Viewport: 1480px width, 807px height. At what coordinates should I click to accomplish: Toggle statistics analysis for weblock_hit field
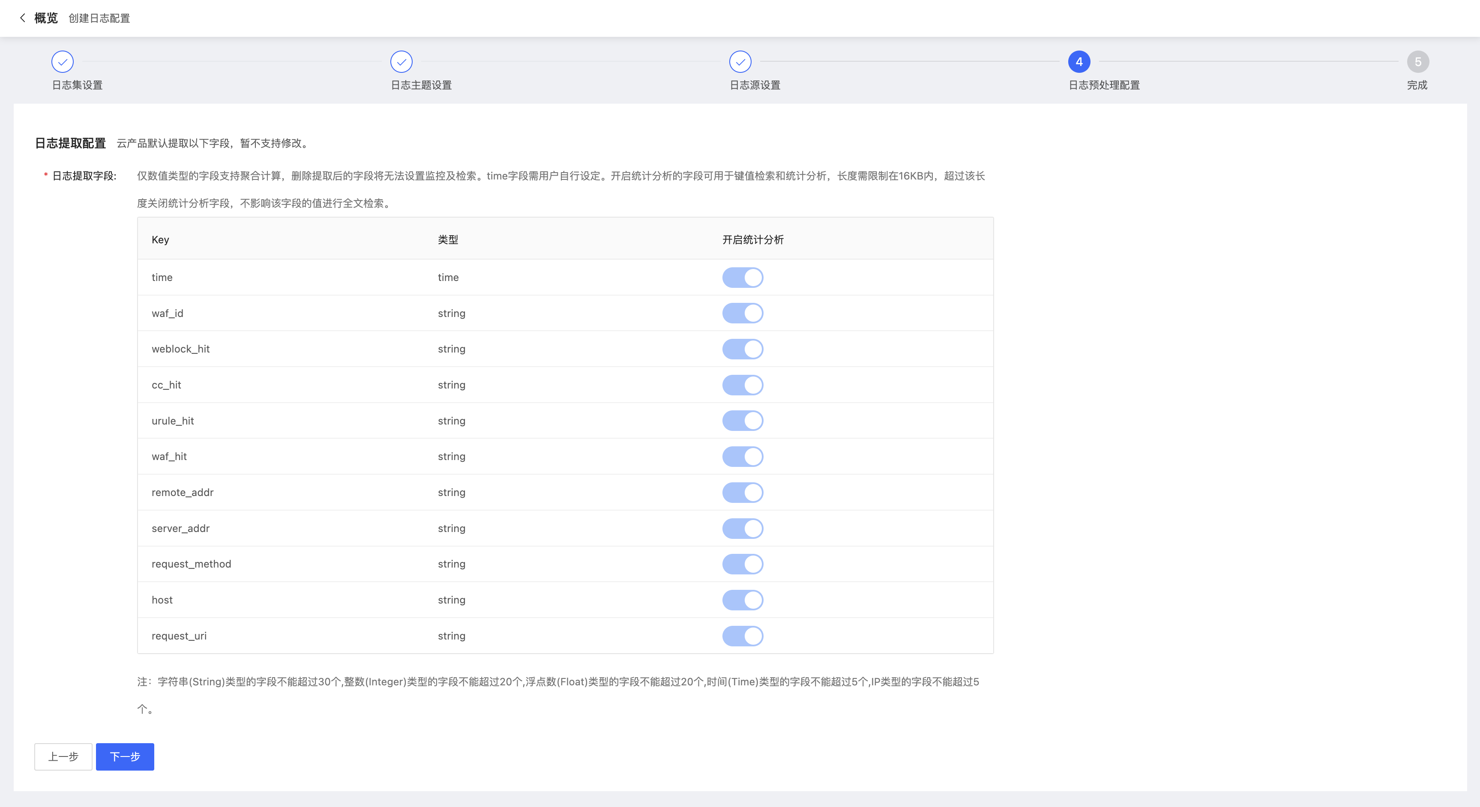tap(742, 349)
